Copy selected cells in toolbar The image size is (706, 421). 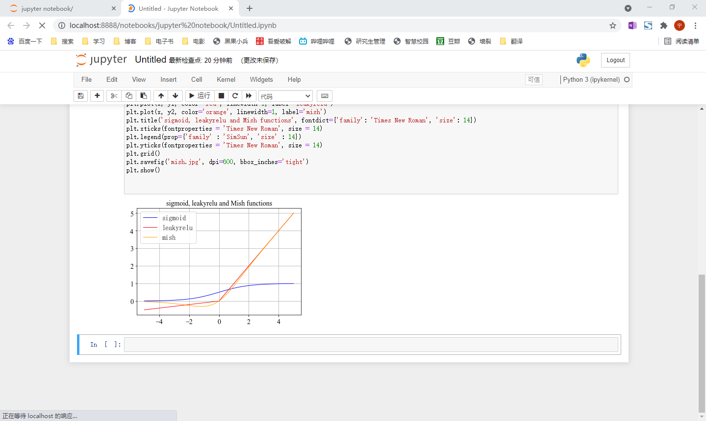coord(128,96)
